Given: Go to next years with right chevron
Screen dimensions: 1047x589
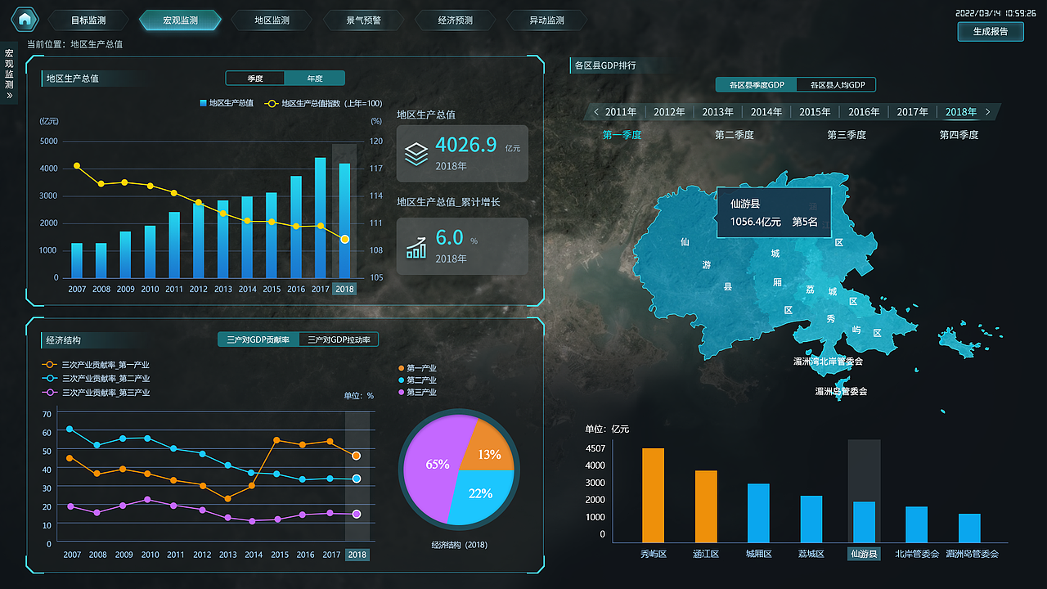Looking at the screenshot, I should [x=987, y=112].
